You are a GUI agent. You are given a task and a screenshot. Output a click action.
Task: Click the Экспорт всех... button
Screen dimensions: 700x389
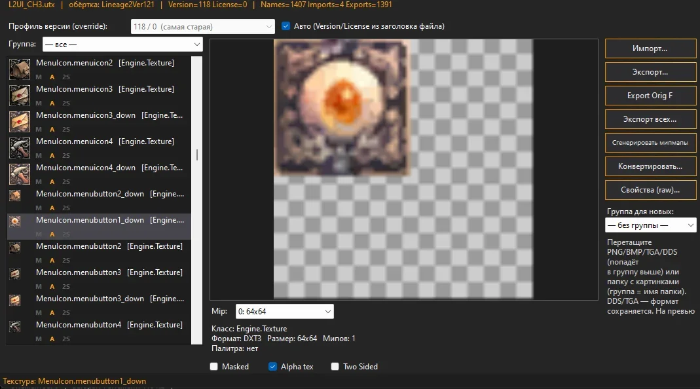pos(650,119)
